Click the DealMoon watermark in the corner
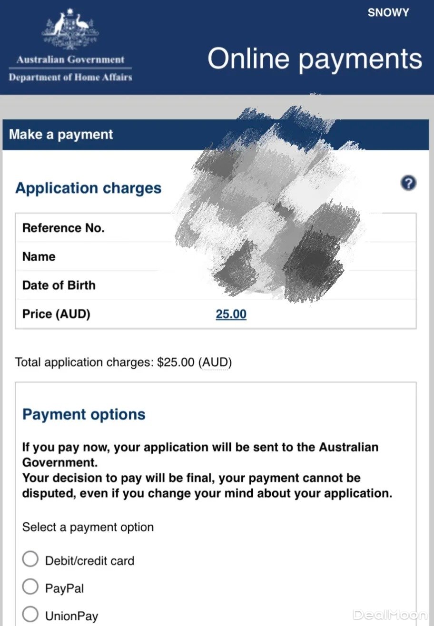434x626 pixels. [390, 614]
